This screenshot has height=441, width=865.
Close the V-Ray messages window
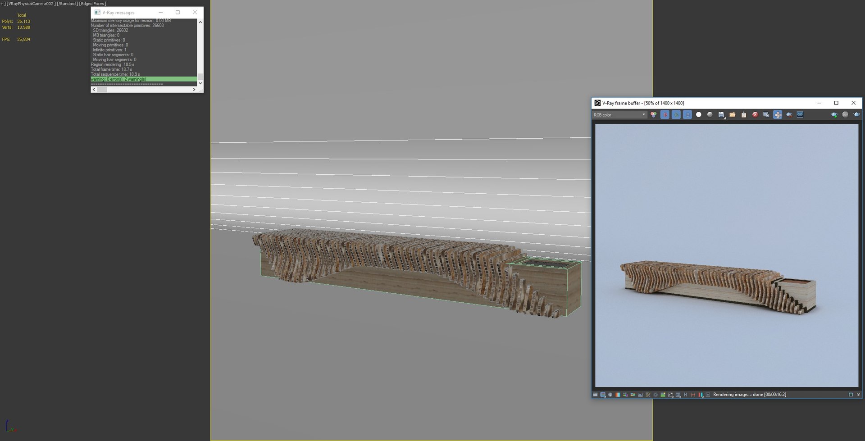pos(195,13)
